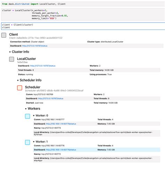Click the LocalCluster heading text
This screenshot has width=165, height=171.
point(26,59)
